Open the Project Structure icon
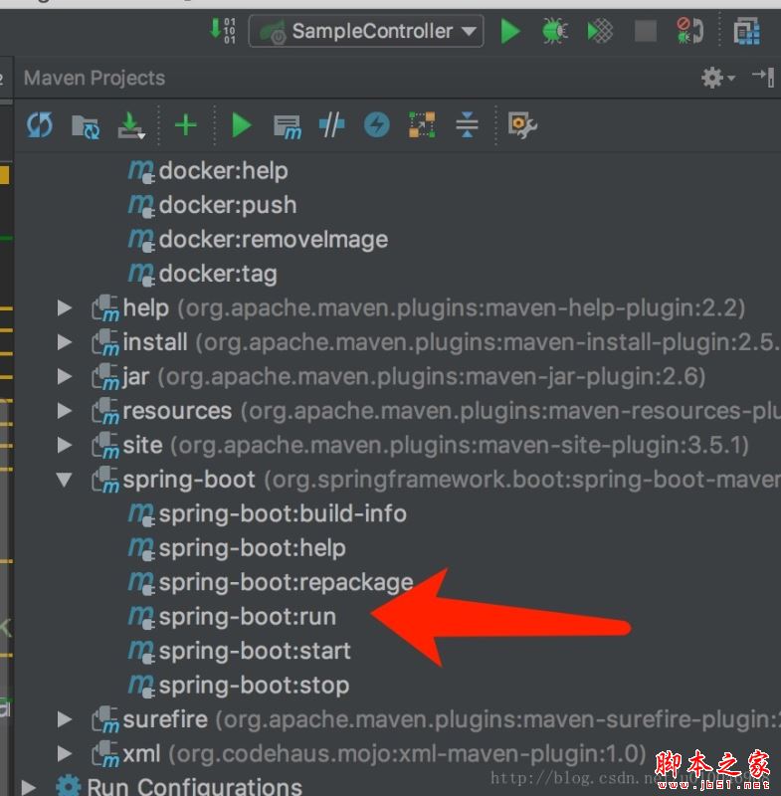Screen dimensions: 781x796 (747, 32)
